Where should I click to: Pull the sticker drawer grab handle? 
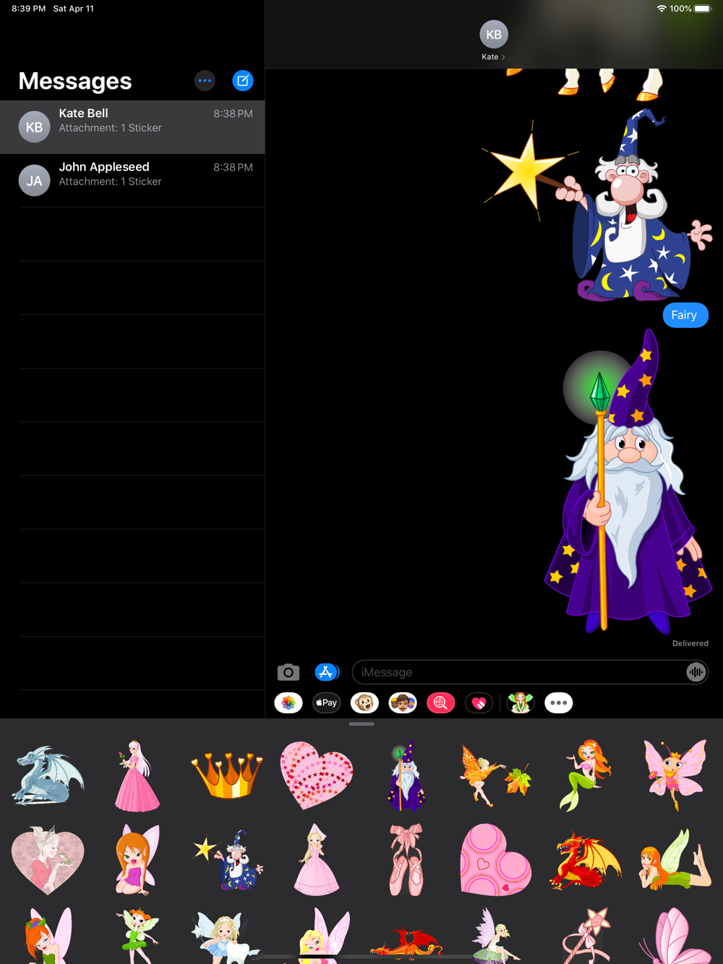point(361,724)
